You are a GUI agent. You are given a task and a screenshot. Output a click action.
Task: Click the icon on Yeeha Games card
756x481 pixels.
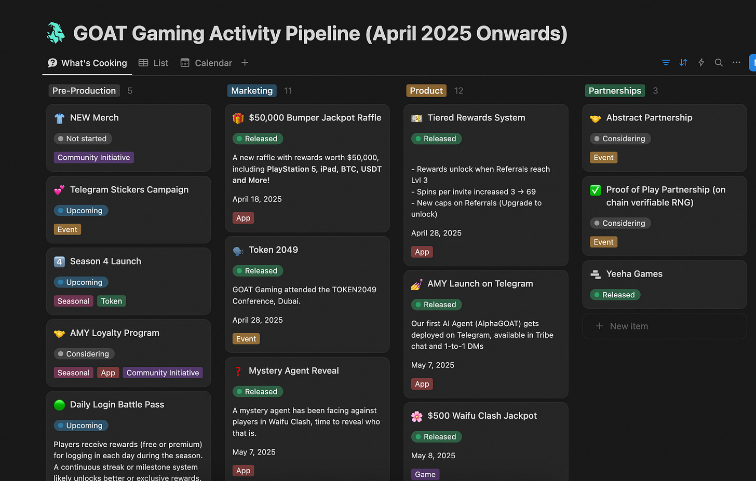point(596,274)
